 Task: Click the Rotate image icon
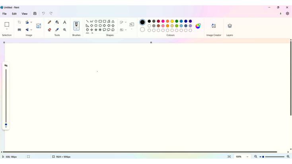[x=27, y=22]
